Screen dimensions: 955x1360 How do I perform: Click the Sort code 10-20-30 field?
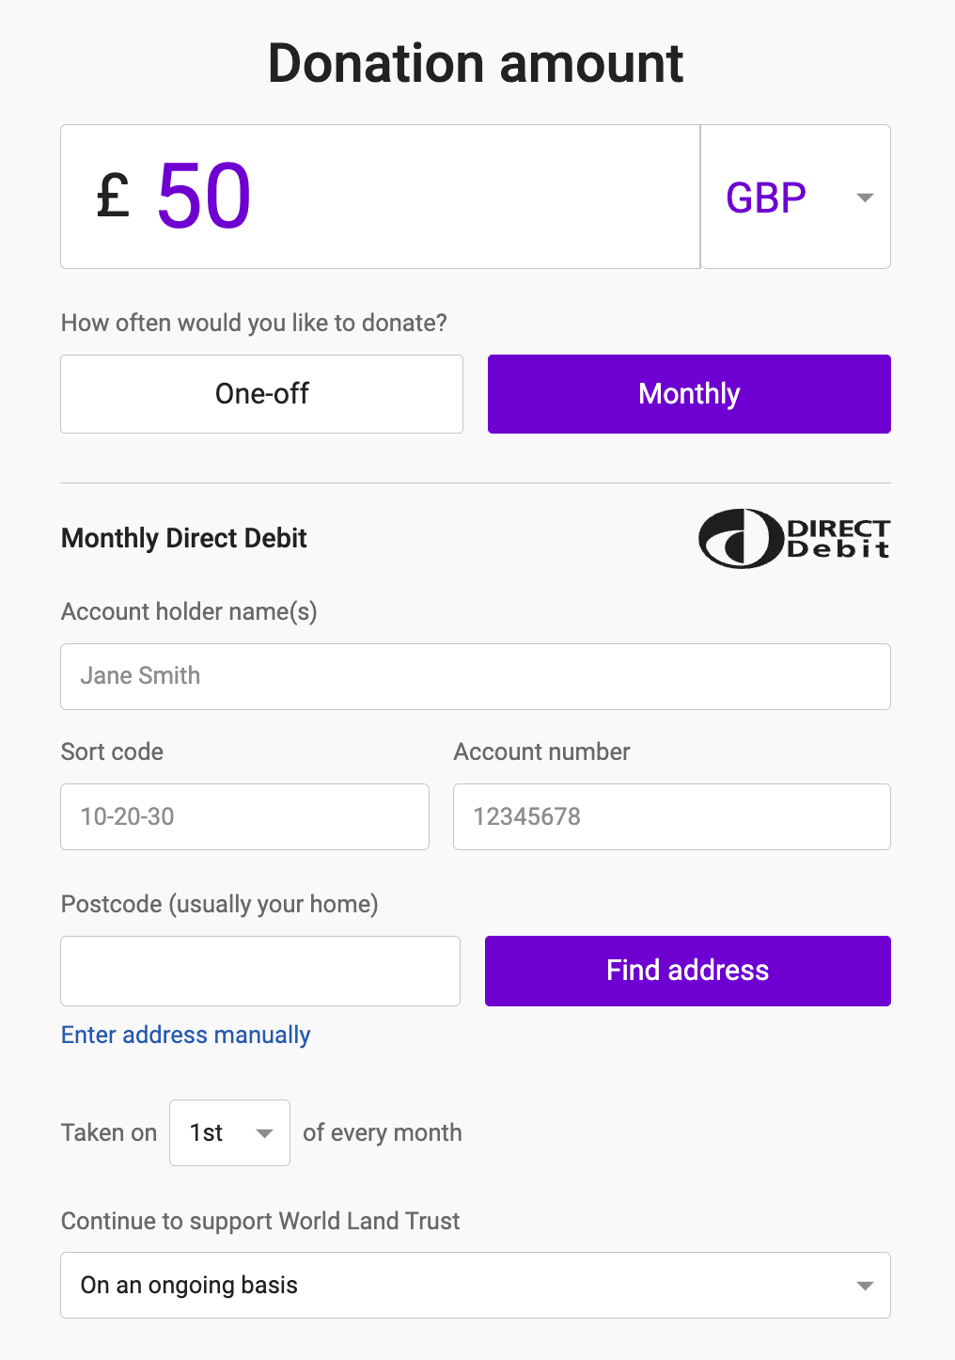(x=244, y=816)
